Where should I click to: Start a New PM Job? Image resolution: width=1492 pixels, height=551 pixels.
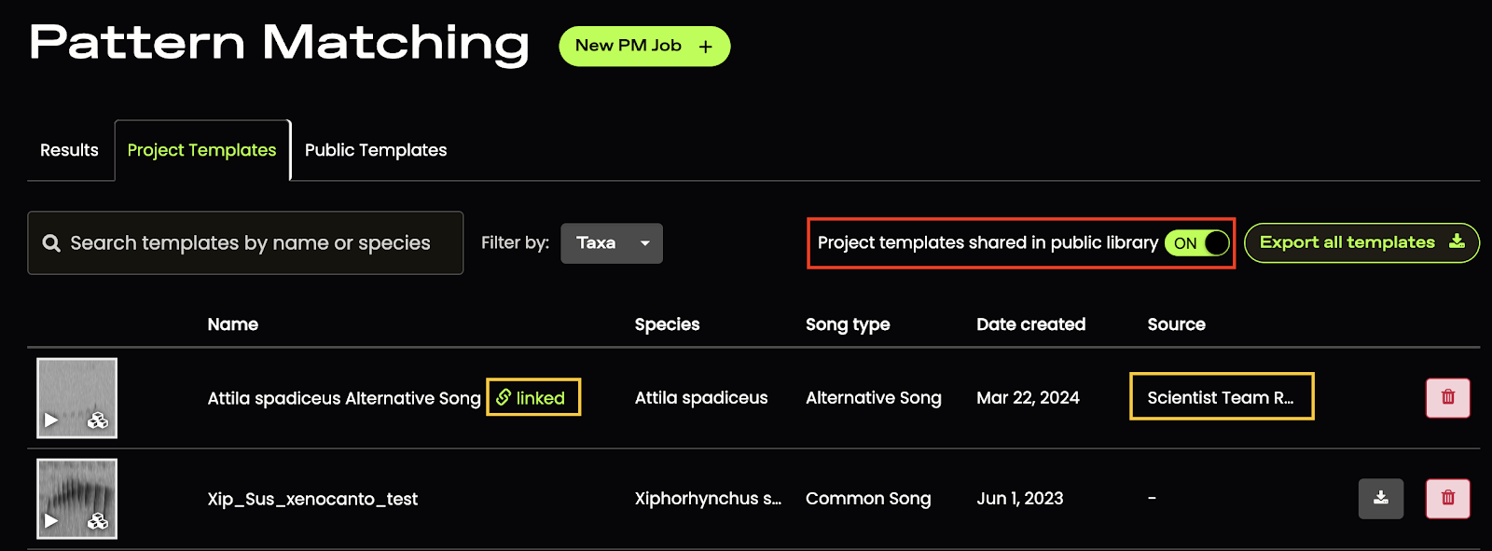point(644,47)
